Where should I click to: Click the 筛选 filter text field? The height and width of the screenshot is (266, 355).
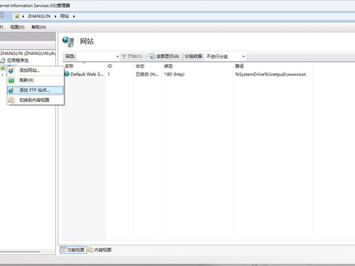(95, 56)
